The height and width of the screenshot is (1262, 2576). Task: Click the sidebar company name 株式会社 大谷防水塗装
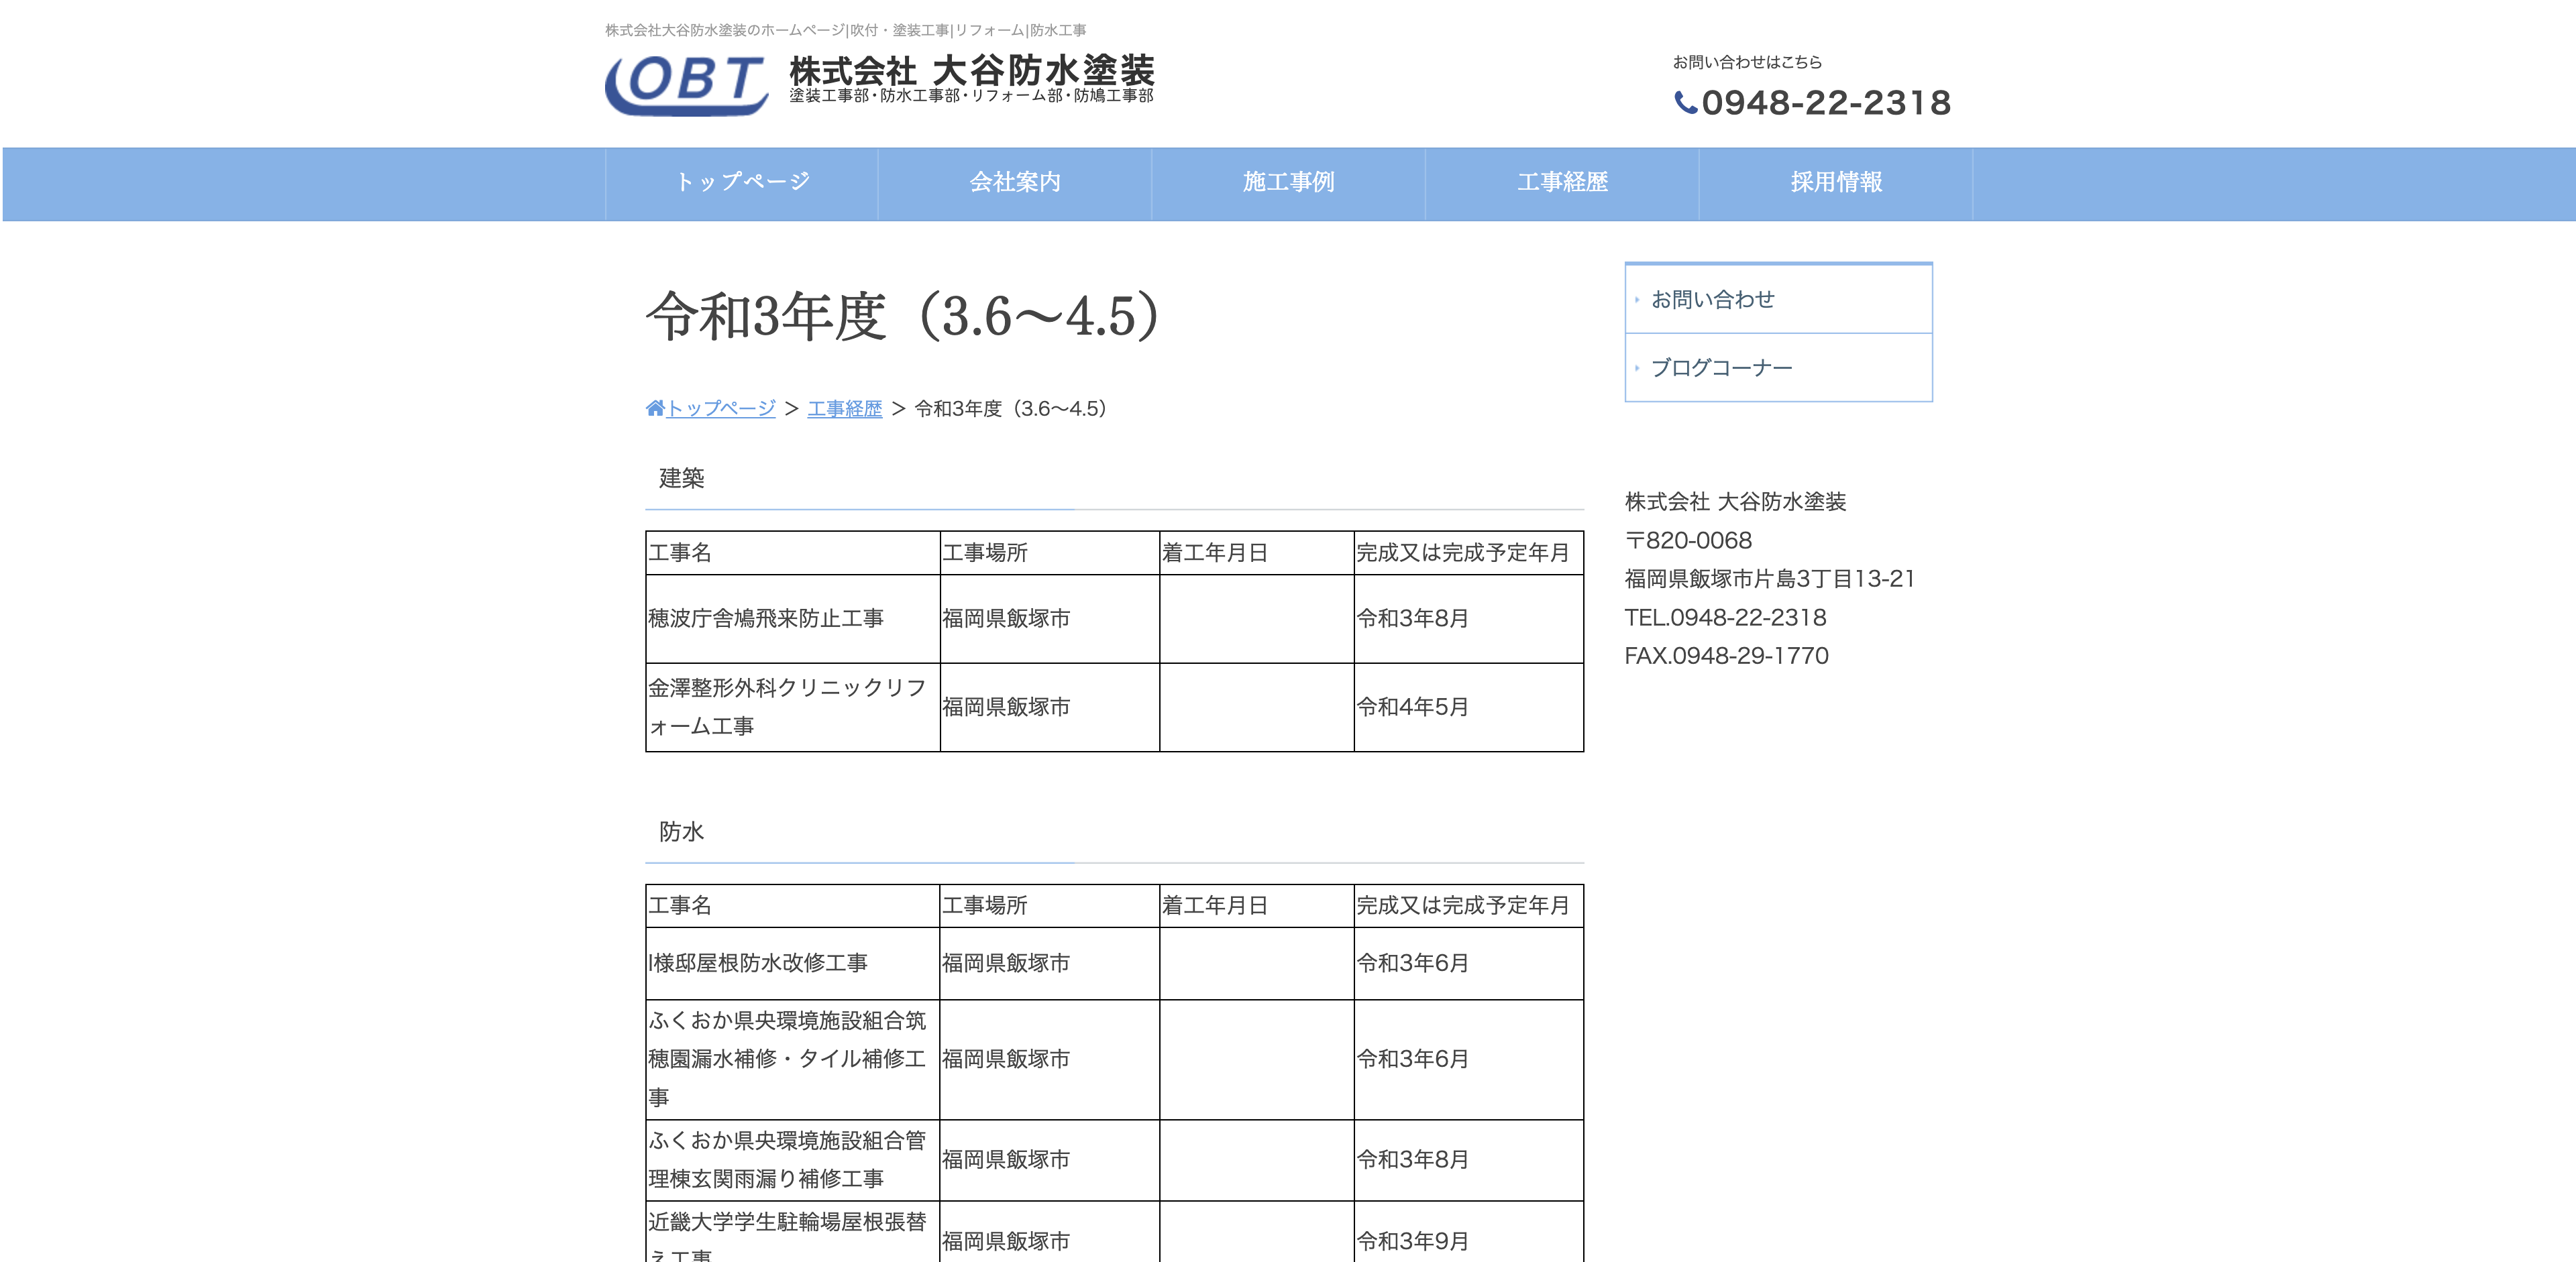[x=1735, y=502]
